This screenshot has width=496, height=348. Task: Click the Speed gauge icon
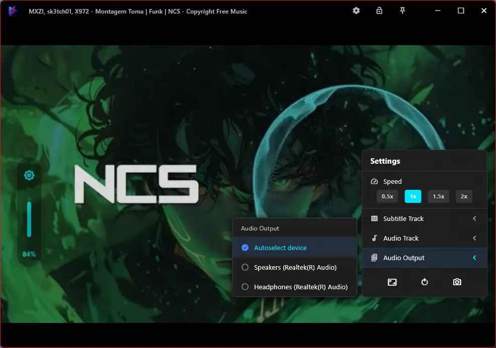374,181
